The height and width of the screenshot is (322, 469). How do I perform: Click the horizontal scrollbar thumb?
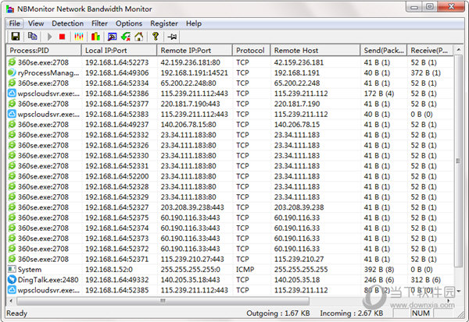tap(163, 301)
